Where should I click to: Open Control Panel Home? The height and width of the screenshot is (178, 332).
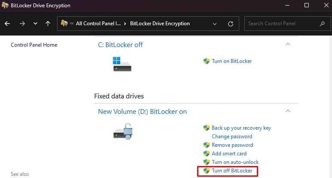click(34, 45)
